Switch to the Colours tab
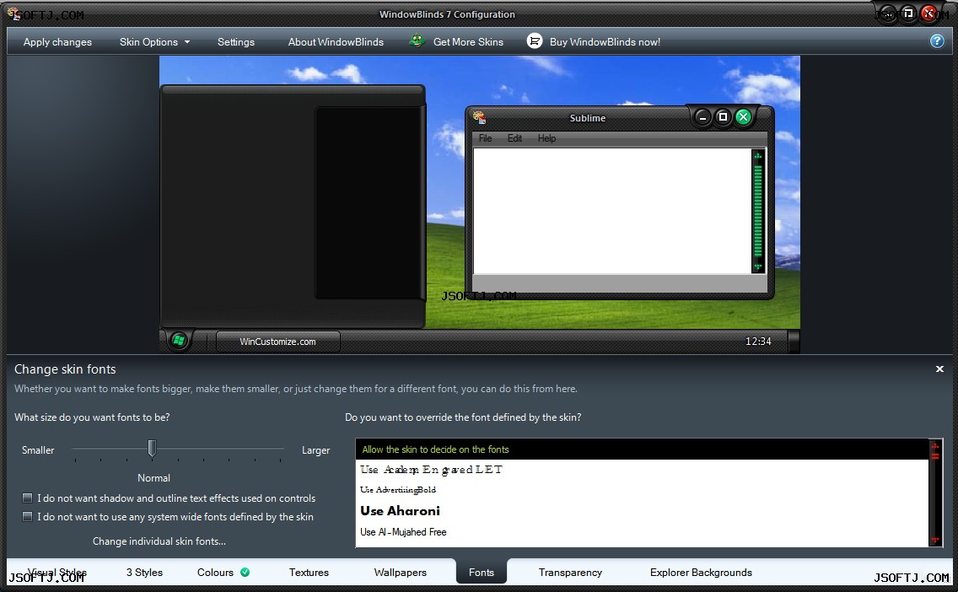This screenshot has width=958, height=592. tap(215, 573)
